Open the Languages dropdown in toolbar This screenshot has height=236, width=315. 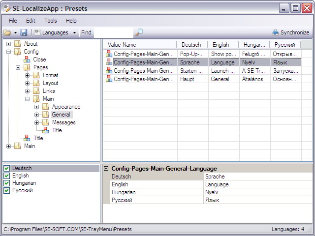(74, 32)
